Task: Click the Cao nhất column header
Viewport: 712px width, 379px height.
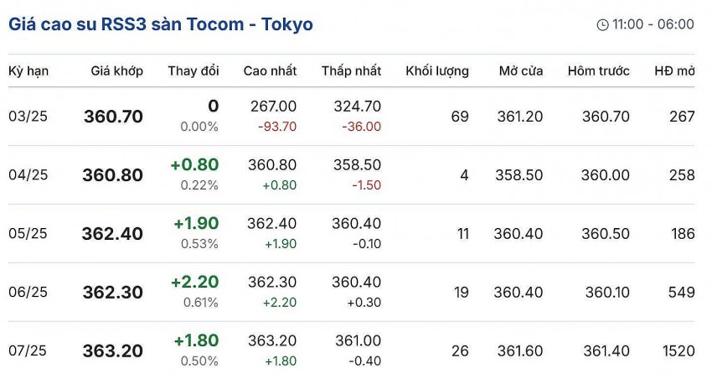Action: coord(270,71)
